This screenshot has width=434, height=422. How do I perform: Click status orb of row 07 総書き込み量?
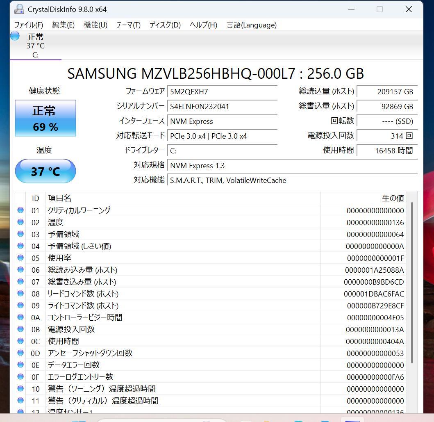pyautogui.click(x=20, y=281)
